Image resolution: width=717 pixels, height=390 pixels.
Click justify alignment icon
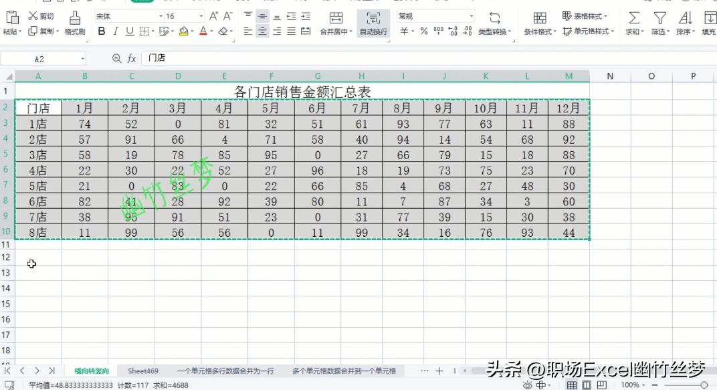click(x=292, y=31)
